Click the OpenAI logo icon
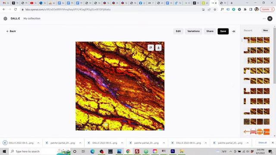Viewport: 276px width, 155px height. pyautogui.click(x=5, y=19)
